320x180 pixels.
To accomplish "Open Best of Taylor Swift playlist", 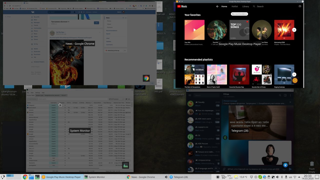I will 217,74.
